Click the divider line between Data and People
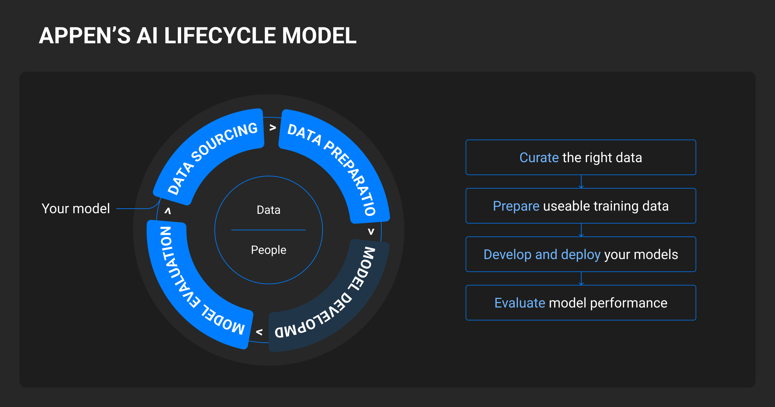775x407 pixels. point(268,230)
